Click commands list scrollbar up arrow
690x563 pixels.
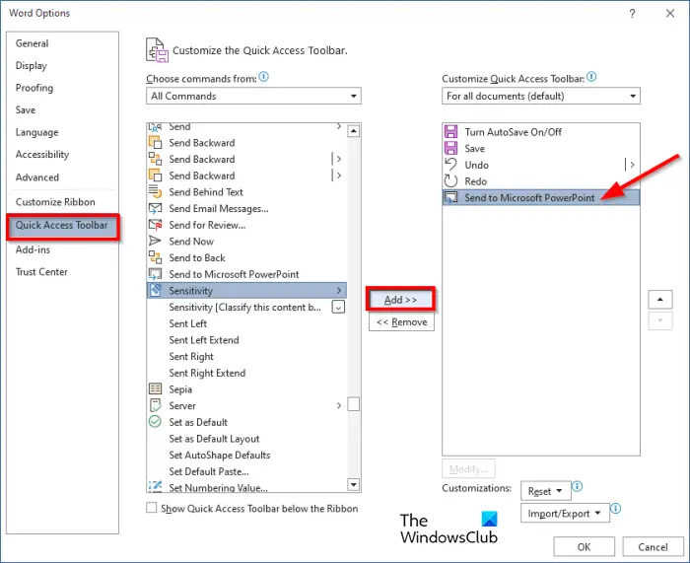pos(353,131)
